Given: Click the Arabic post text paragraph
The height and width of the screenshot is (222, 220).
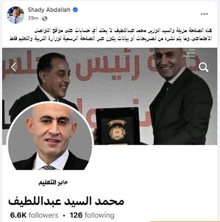Looking at the screenshot, I should (x=111, y=34).
